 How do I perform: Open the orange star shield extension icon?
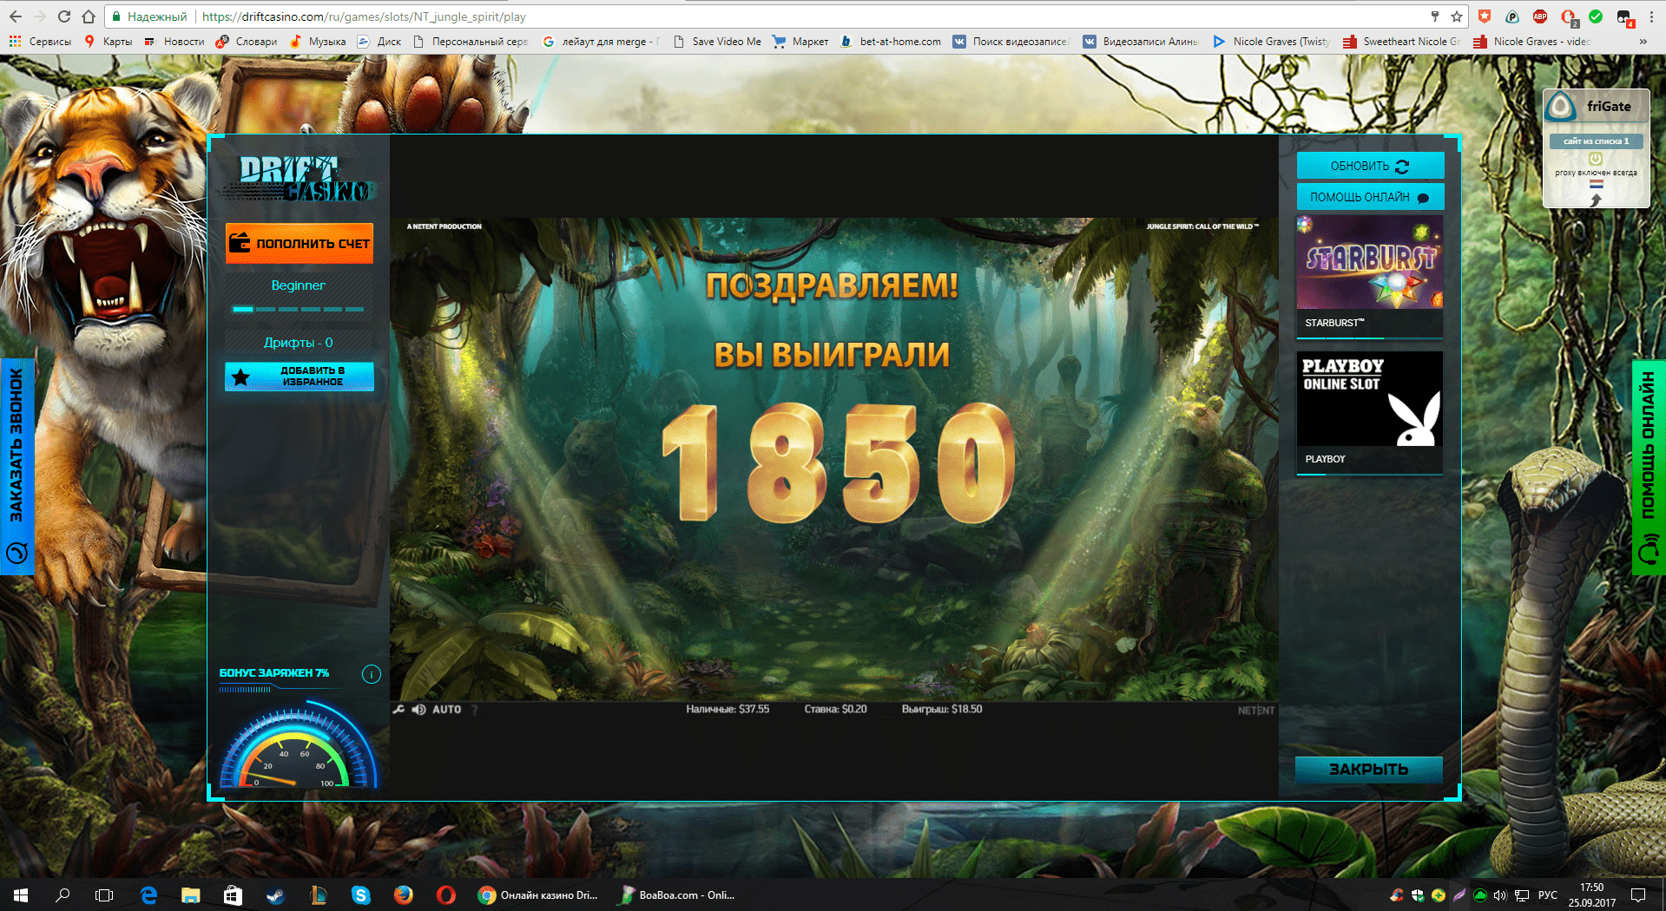coord(1485,16)
